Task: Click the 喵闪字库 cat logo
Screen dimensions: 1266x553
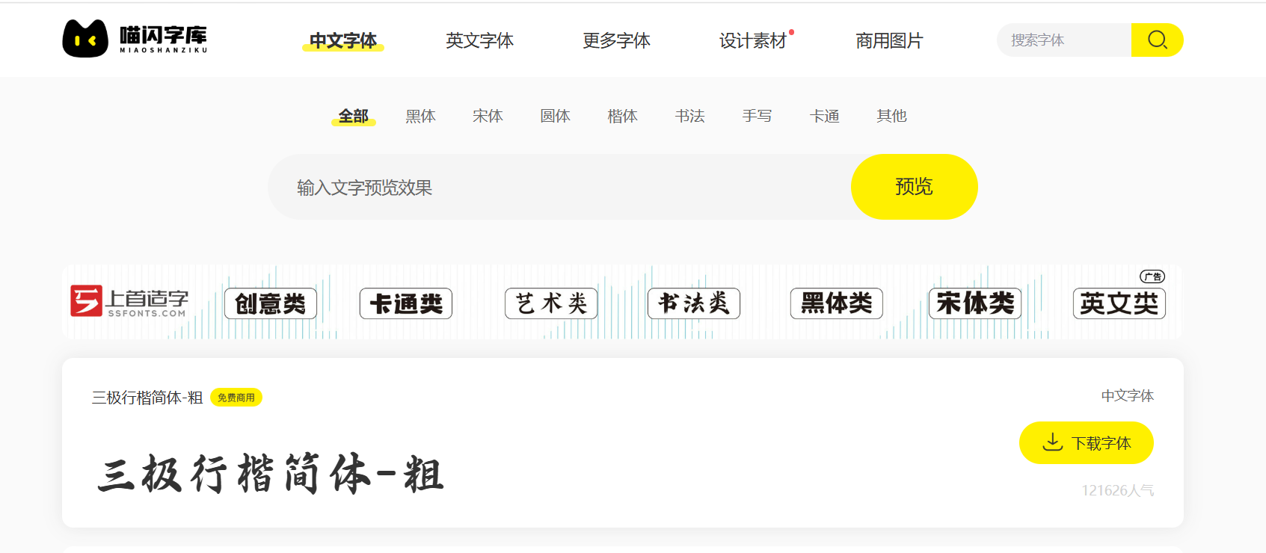Action: click(x=135, y=38)
